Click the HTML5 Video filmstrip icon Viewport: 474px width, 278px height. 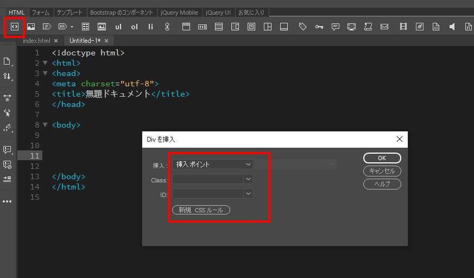pyautogui.click(x=403, y=27)
